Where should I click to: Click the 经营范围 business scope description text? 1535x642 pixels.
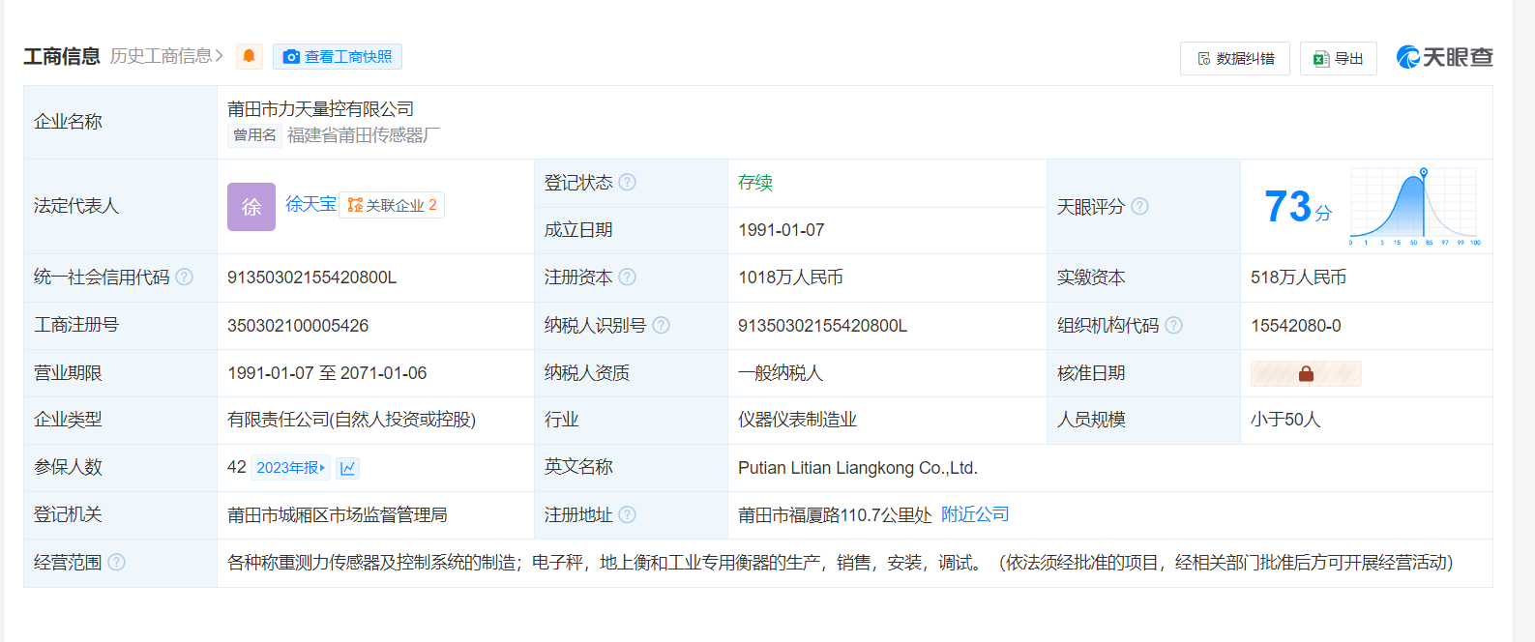tap(840, 563)
